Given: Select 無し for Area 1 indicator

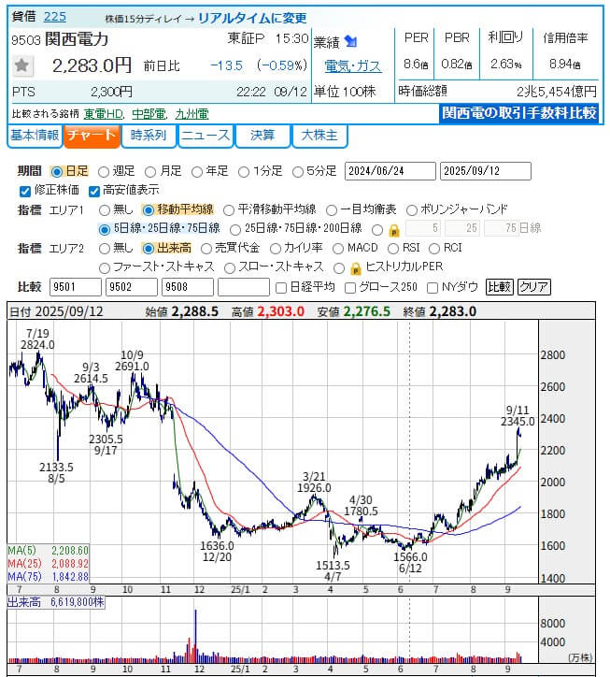Looking at the screenshot, I should [x=105, y=210].
